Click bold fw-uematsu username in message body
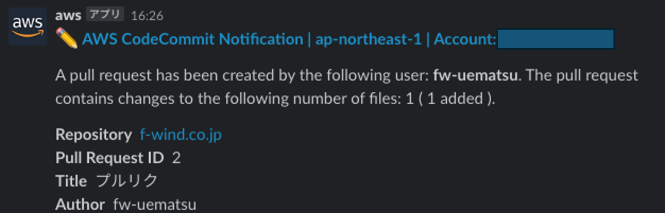The image size is (665, 213). [x=475, y=75]
